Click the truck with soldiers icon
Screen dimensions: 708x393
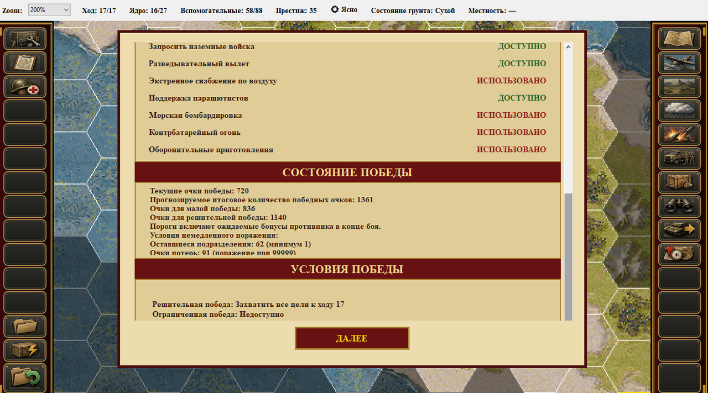(x=679, y=159)
